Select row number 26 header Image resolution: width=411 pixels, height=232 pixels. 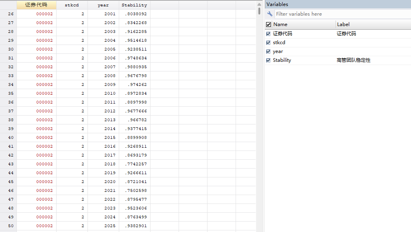point(8,14)
